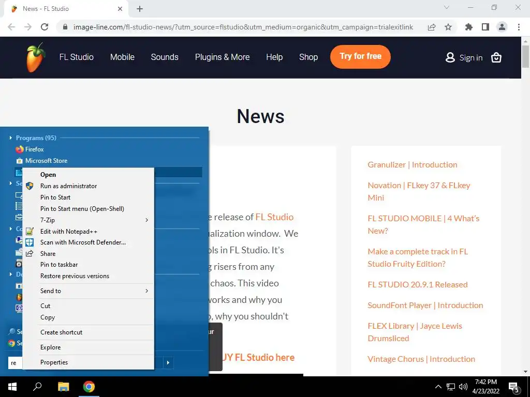
Task: Open Granulizer | Introduction article
Action: point(413,165)
